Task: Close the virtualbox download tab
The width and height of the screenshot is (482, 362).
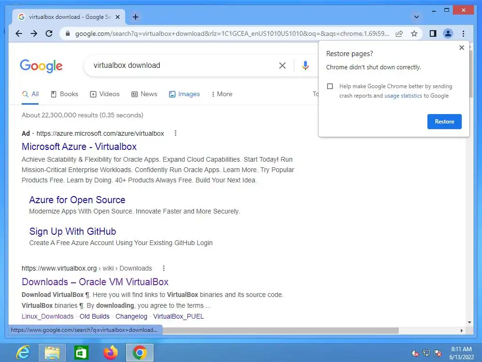Action: click(117, 17)
